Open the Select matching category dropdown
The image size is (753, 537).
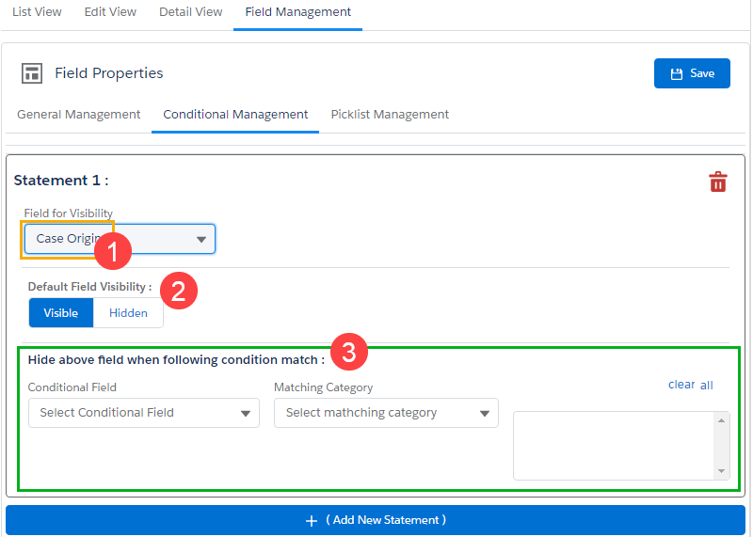click(x=386, y=413)
